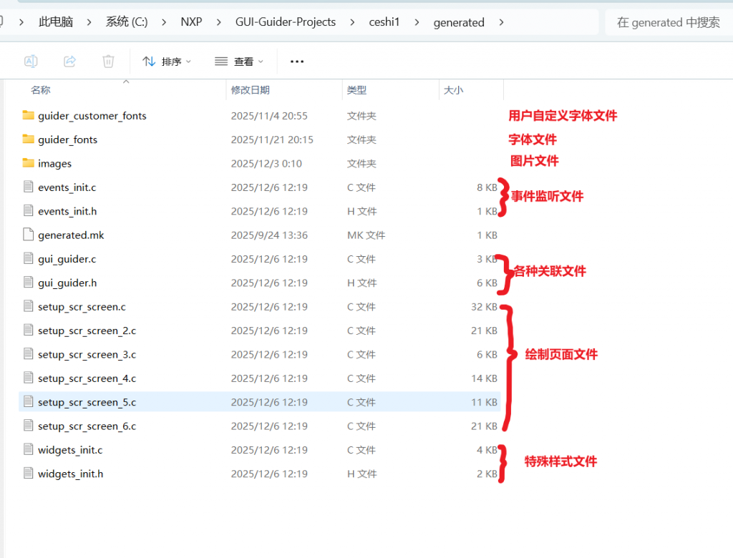
Task: Sort by 大小 column header
Action: [453, 90]
